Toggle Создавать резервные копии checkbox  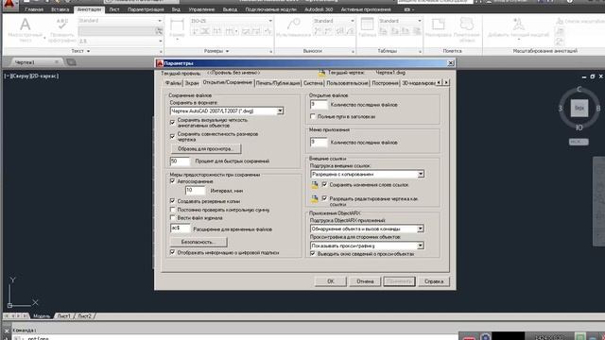coord(172,201)
